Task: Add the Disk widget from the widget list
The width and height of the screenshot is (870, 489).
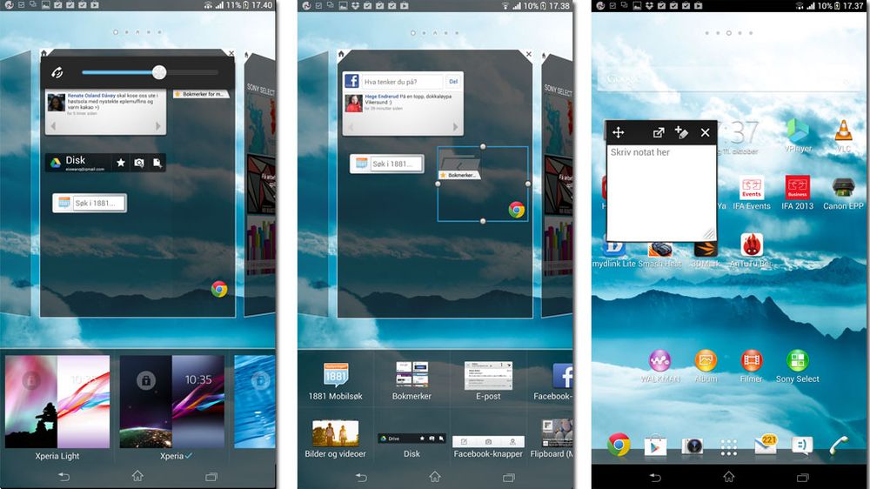Action: tap(412, 444)
